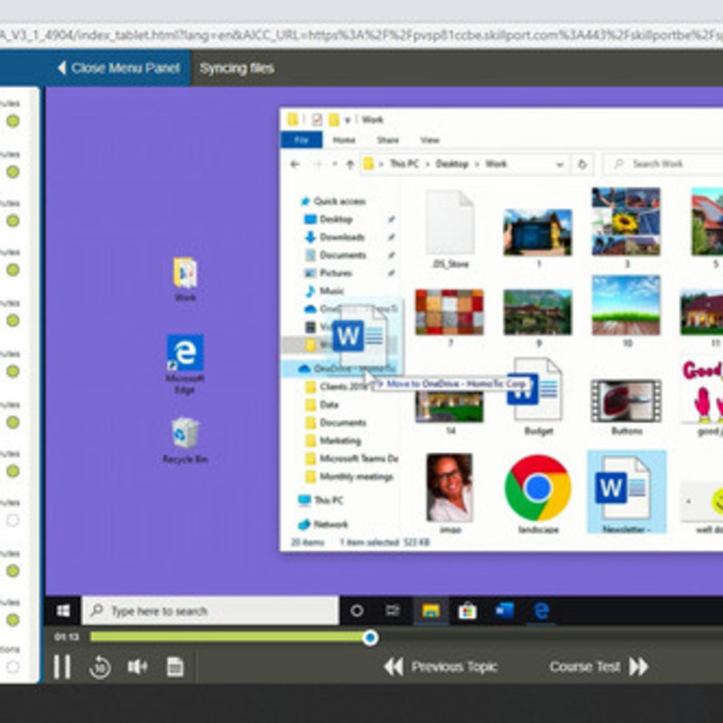The image size is (723, 723).
Task: Select the landscape Chrome file
Action: (538, 493)
